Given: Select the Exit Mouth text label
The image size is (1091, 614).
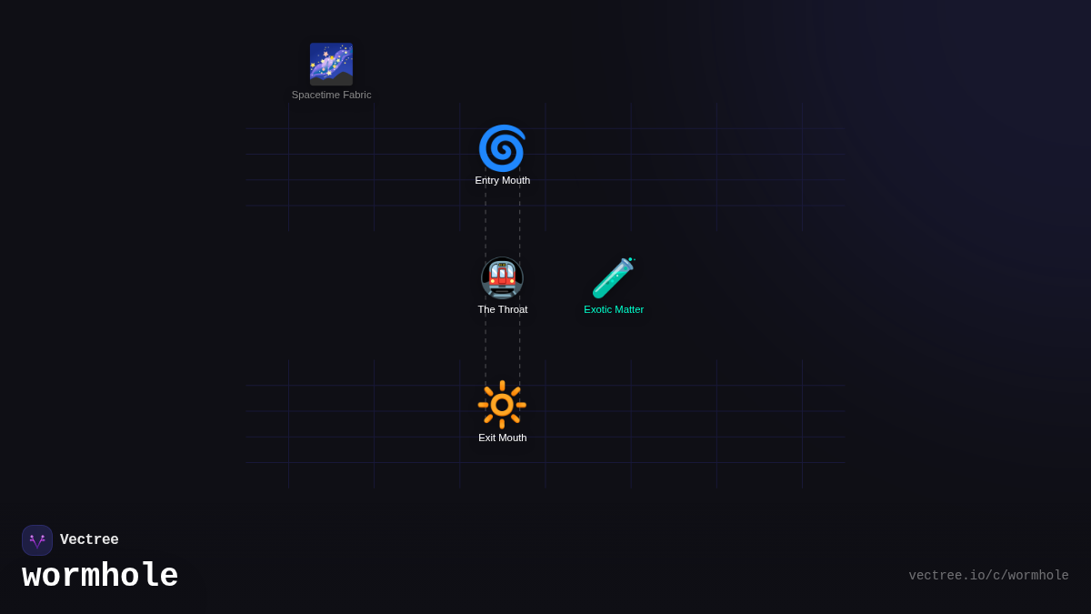Looking at the screenshot, I should pos(502,438).
